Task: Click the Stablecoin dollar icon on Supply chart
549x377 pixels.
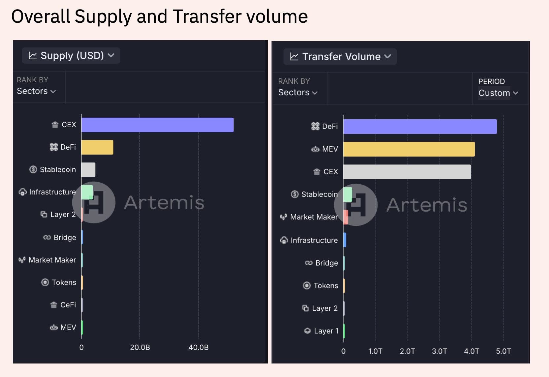Action: pyautogui.click(x=33, y=169)
